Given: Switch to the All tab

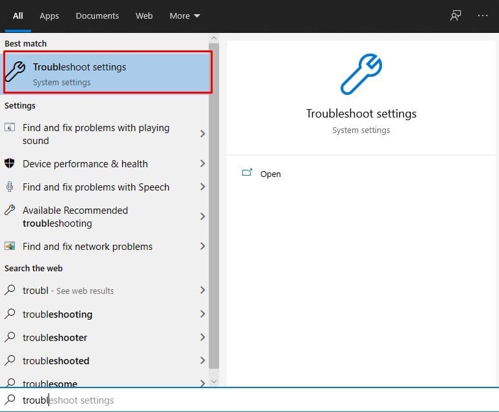Looking at the screenshot, I should pyautogui.click(x=18, y=15).
